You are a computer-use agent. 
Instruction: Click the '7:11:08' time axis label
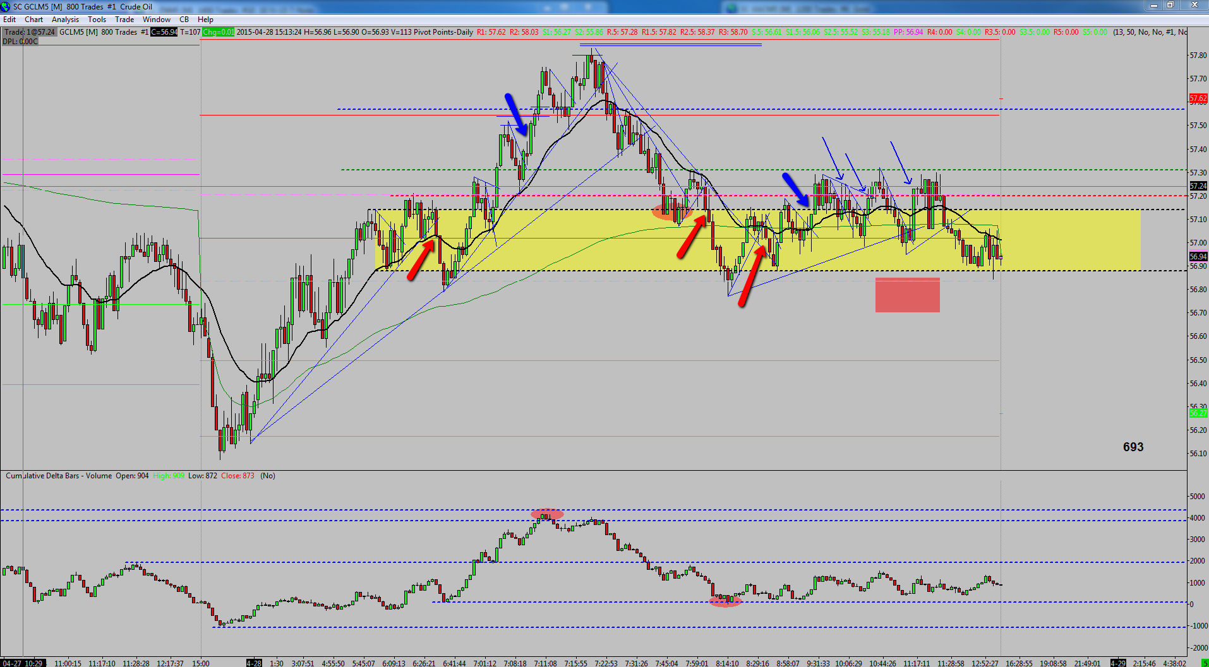[x=545, y=663]
